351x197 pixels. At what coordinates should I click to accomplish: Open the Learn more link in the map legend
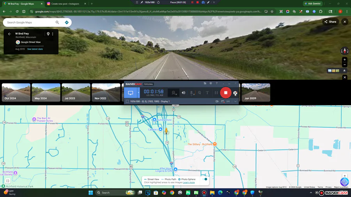click(x=189, y=183)
